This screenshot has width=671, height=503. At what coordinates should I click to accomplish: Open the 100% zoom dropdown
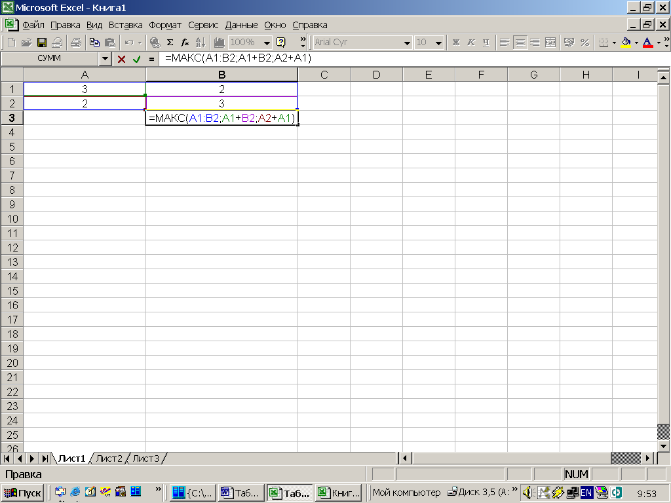pos(267,43)
